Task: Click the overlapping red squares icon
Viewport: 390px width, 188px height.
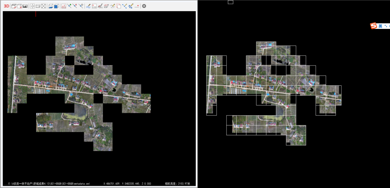Action: (x=118, y=6)
